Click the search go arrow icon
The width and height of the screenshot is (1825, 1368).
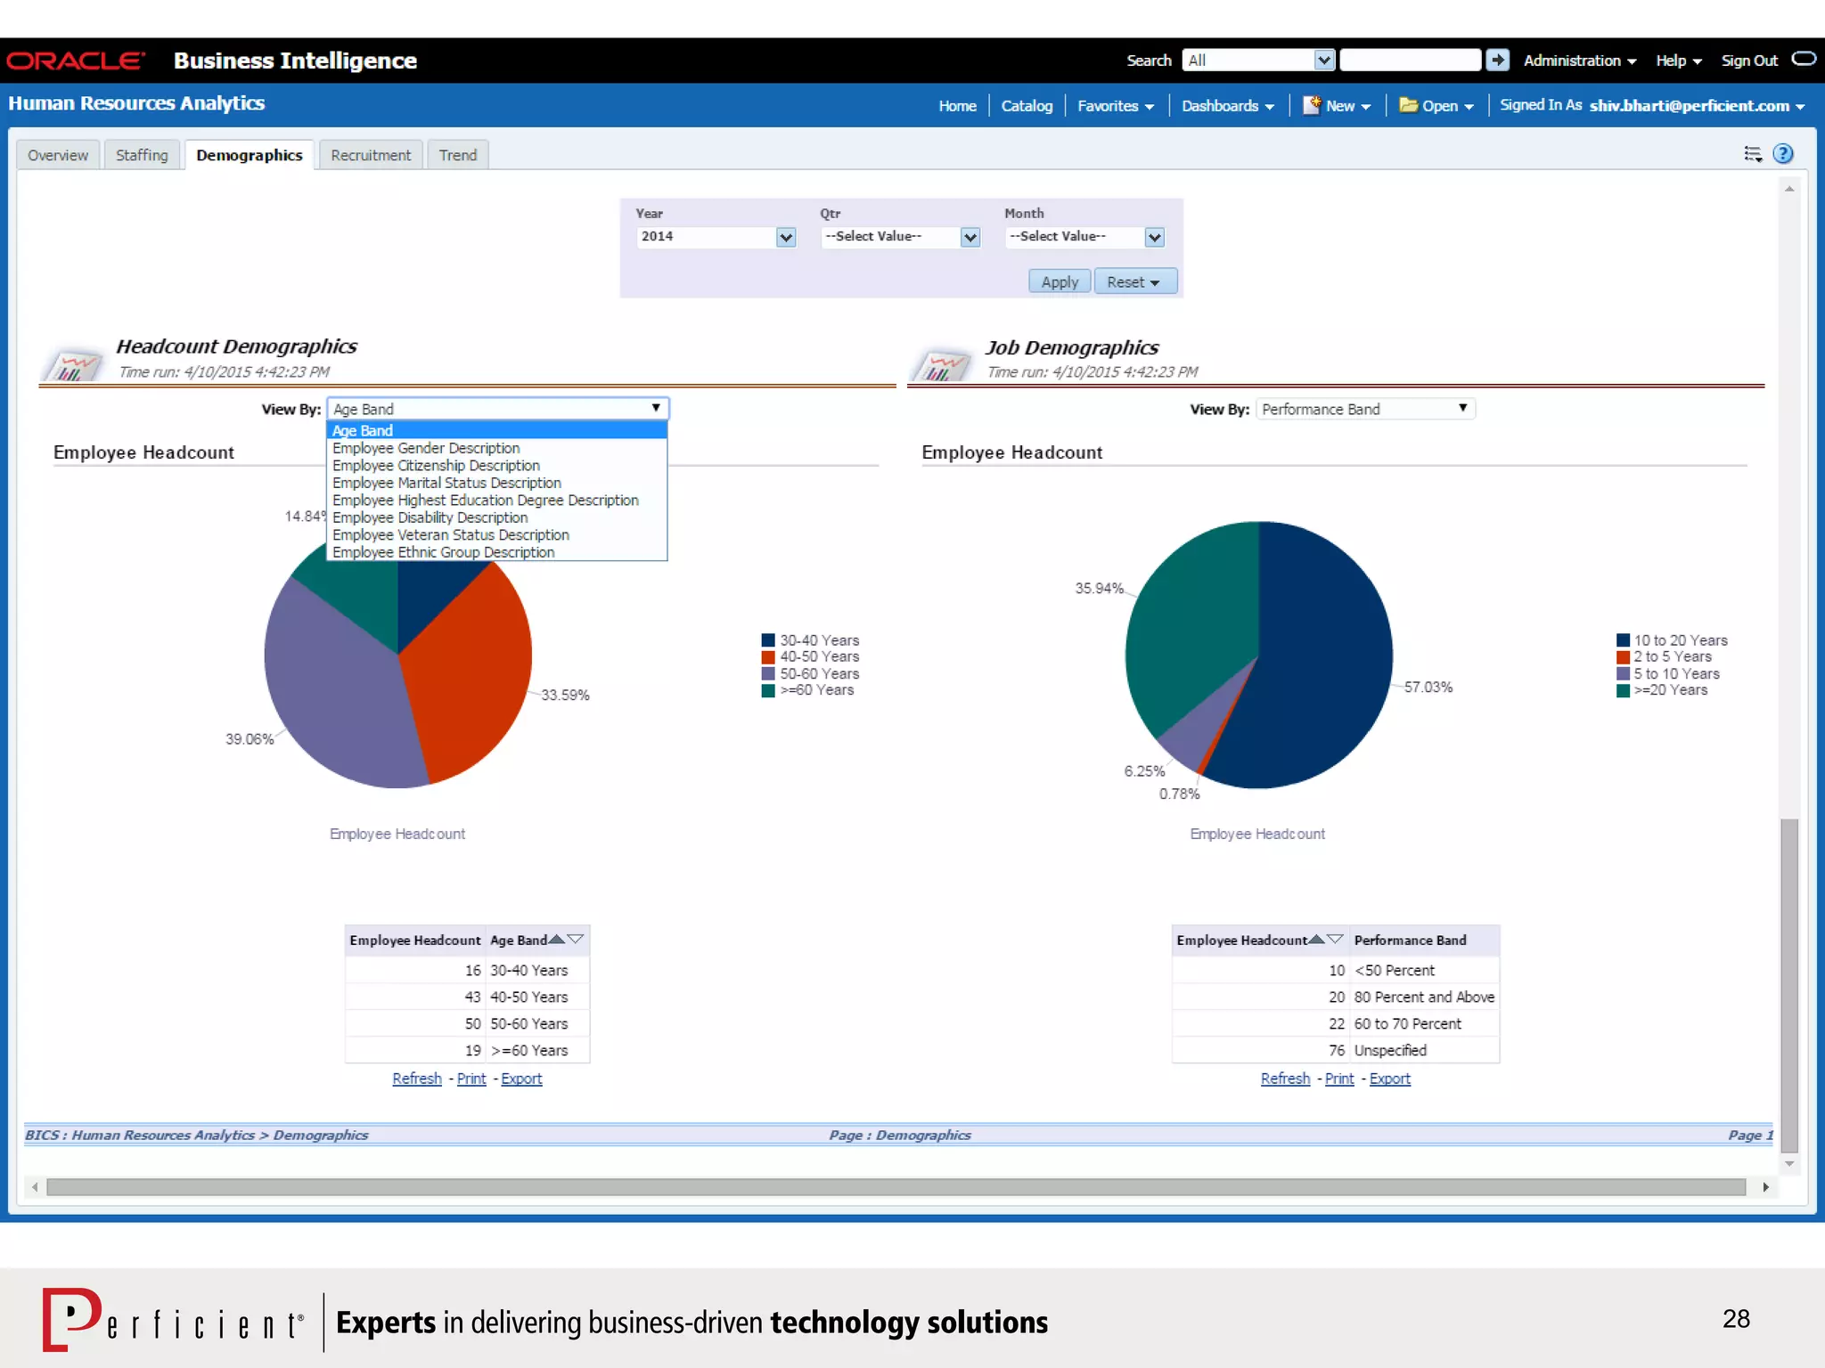coord(1498,60)
